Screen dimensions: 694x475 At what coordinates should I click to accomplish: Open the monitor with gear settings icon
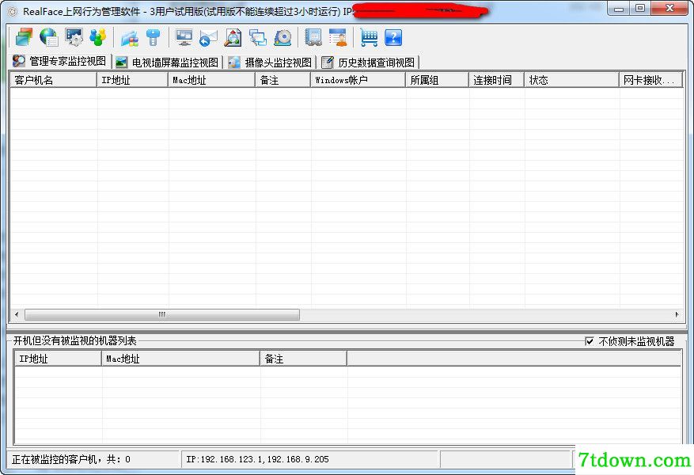74,37
